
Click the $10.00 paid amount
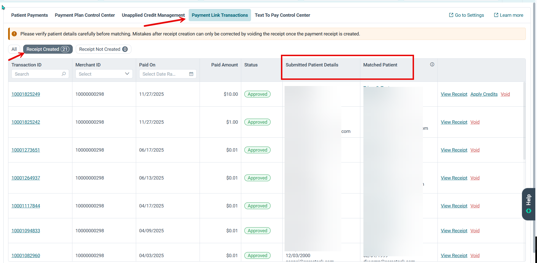pos(231,94)
